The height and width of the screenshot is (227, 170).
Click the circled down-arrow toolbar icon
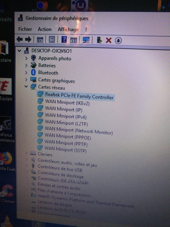pos(118,41)
